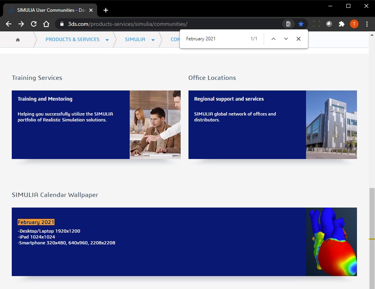Click the browser forward arrow
Image resolution: width=375 pixels, height=289 pixels.
tap(21, 24)
